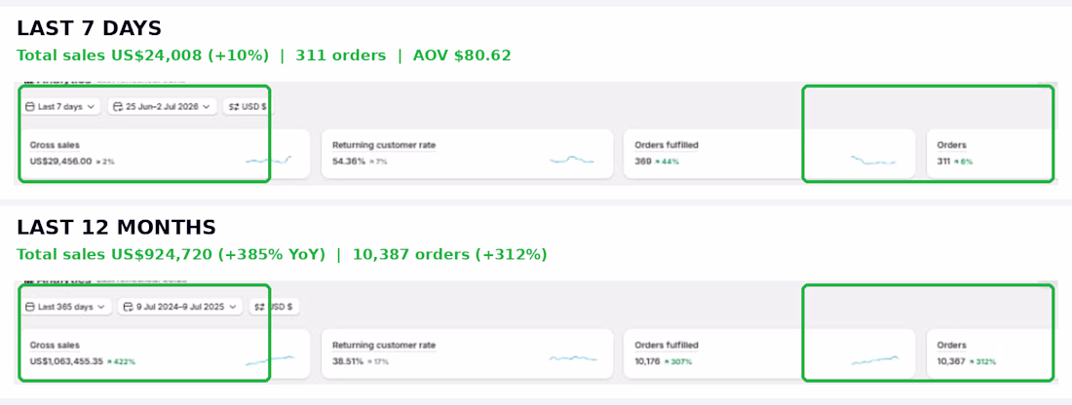This screenshot has height=405, width=1072.
Task: Click calendar icon in Last 7 days selector
Action: coord(30,106)
